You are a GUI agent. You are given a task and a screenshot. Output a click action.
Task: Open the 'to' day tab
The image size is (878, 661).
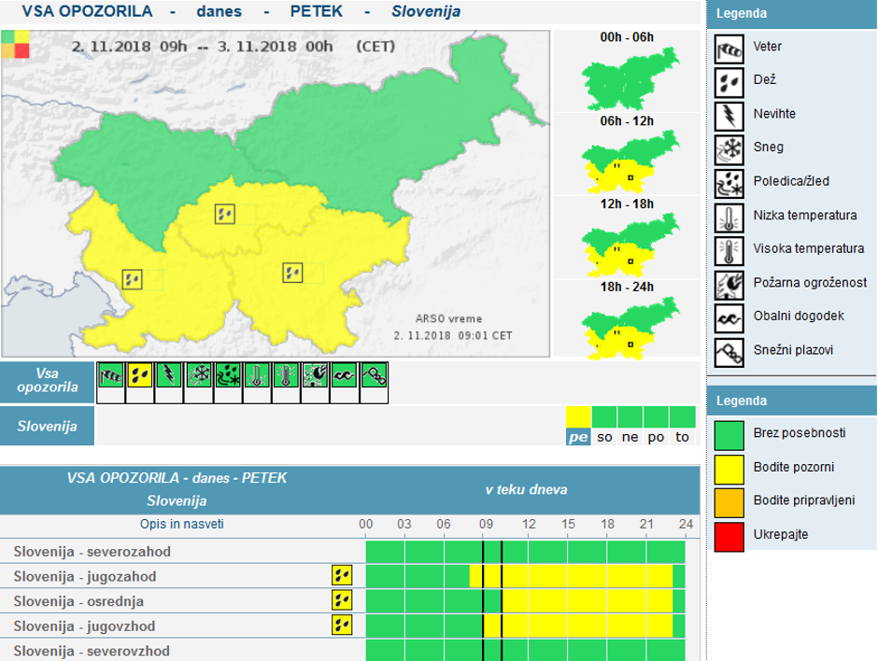pos(683,436)
